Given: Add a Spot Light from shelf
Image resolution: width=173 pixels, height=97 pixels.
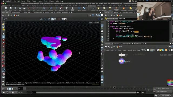Looking at the screenshot, I should pyautogui.click(x=104, y=9).
